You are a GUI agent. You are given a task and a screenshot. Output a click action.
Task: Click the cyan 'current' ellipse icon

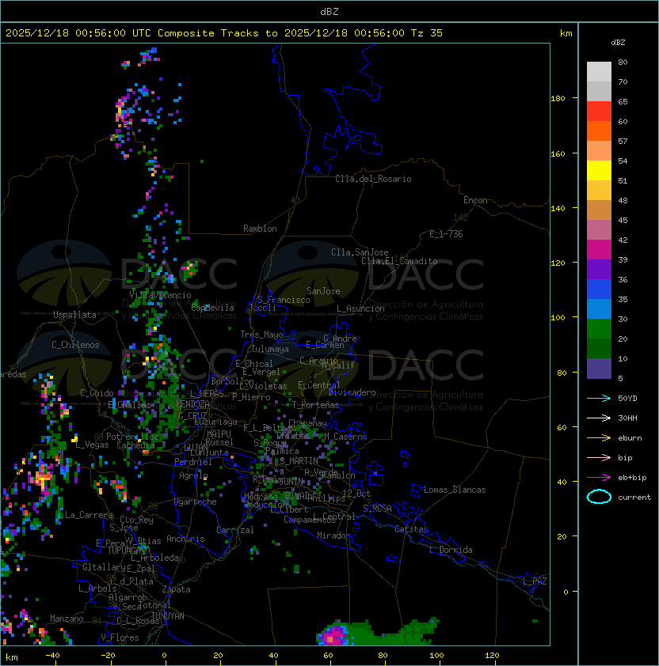tap(599, 497)
